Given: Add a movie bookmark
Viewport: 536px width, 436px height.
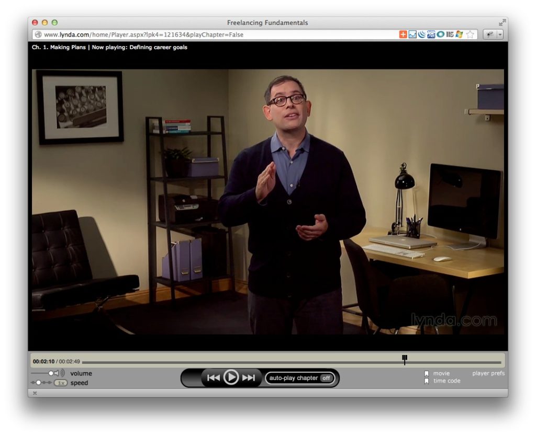Looking at the screenshot, I should tap(427, 373).
